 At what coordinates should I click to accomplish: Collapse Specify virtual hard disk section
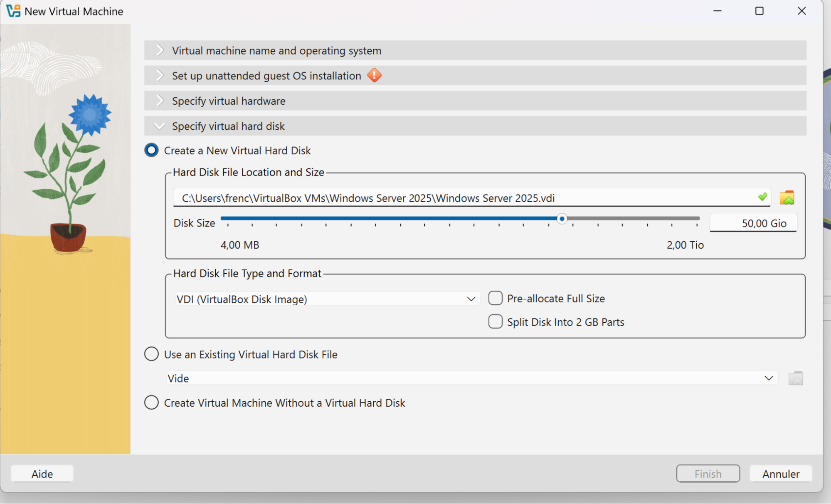(475, 126)
